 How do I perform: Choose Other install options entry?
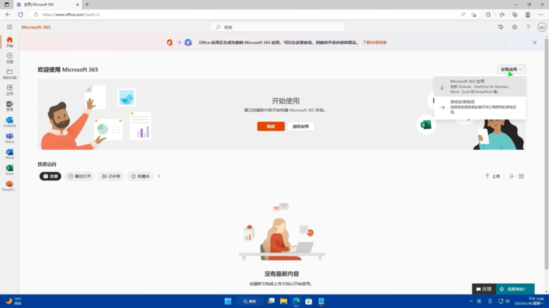coord(480,107)
